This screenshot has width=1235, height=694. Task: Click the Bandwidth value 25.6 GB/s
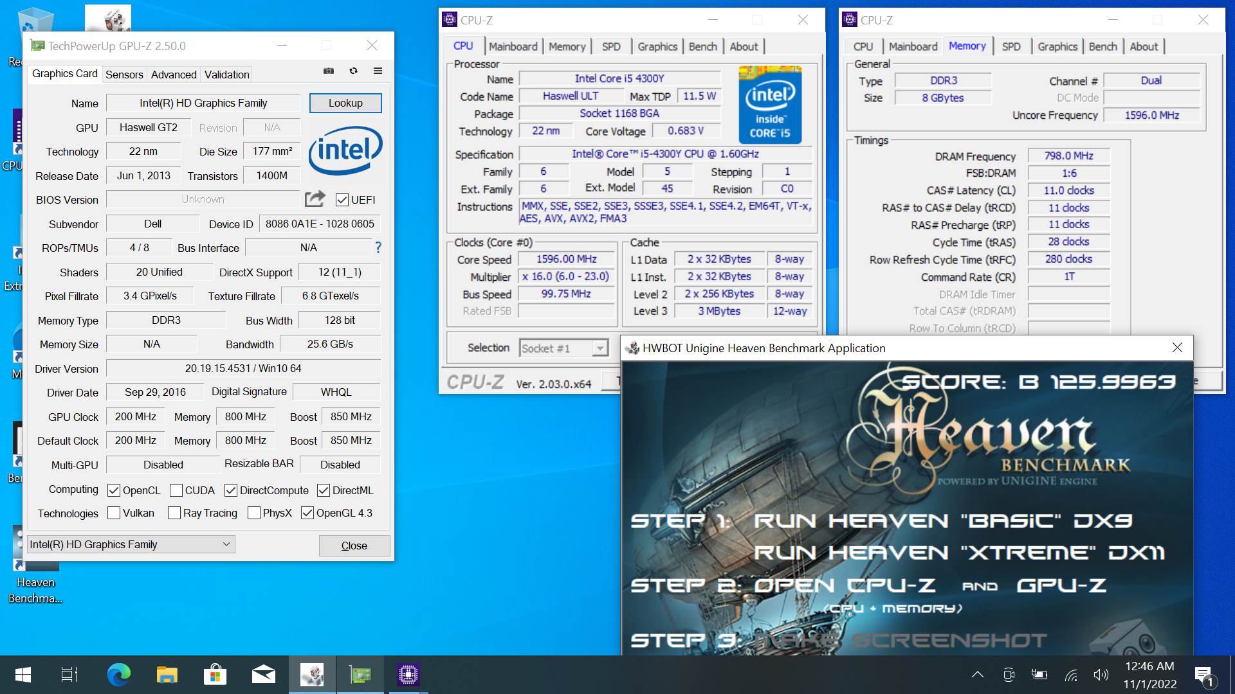(330, 344)
